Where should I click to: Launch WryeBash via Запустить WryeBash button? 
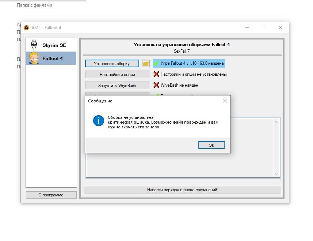117,85
